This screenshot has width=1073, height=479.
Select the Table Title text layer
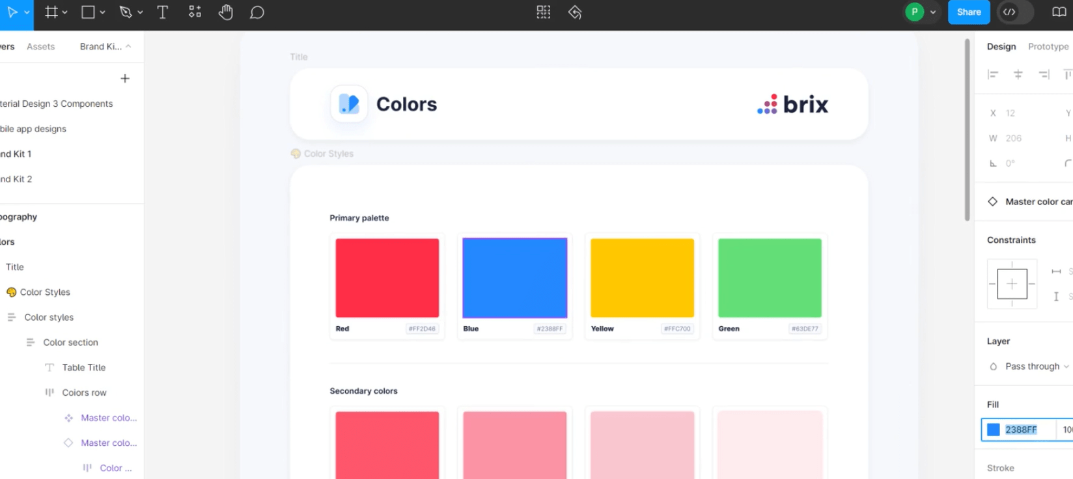point(83,367)
